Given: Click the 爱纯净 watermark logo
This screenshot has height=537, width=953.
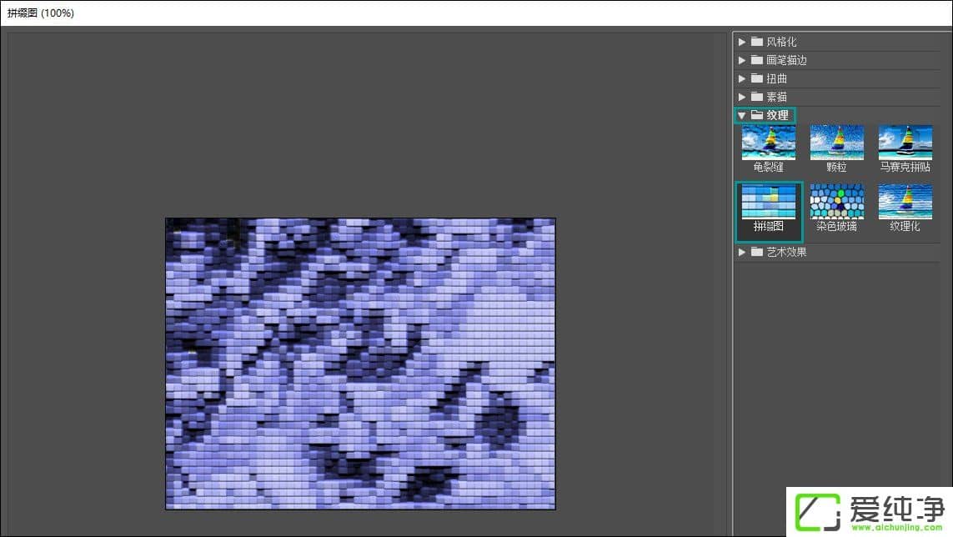Looking at the screenshot, I should (867, 511).
